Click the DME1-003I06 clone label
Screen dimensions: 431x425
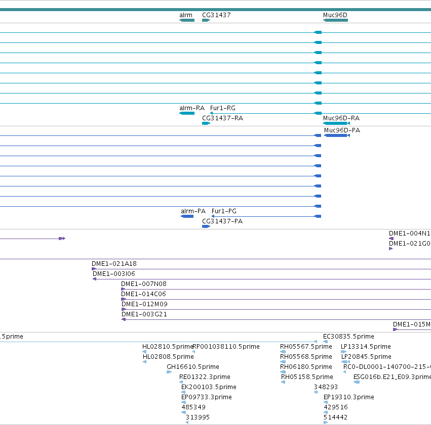click(x=114, y=273)
